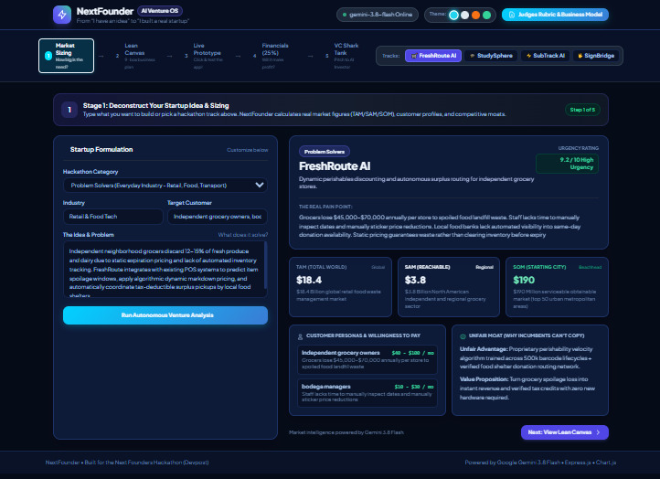Viewport: 660px width, 479px height.
Task: Click the 'Customize below' text
Action: (248, 150)
